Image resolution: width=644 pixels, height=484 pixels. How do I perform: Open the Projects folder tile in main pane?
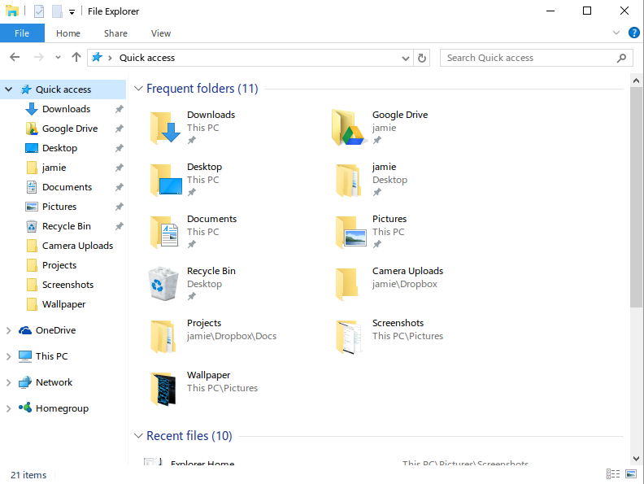[x=214, y=336]
